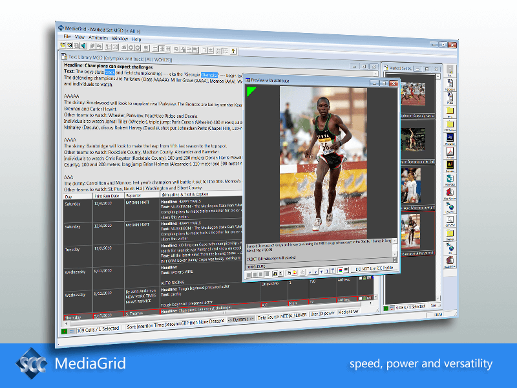
Task: Click green status icon beside 4 Cells
Action: pyautogui.click(x=386, y=308)
